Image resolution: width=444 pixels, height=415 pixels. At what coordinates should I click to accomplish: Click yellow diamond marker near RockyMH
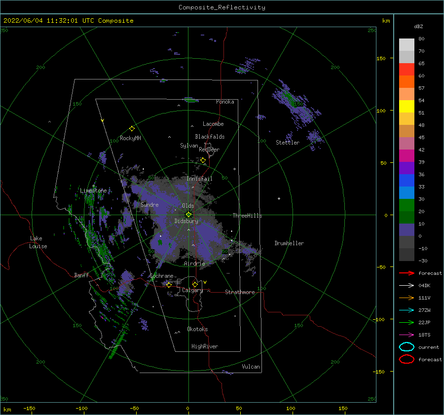click(x=132, y=129)
